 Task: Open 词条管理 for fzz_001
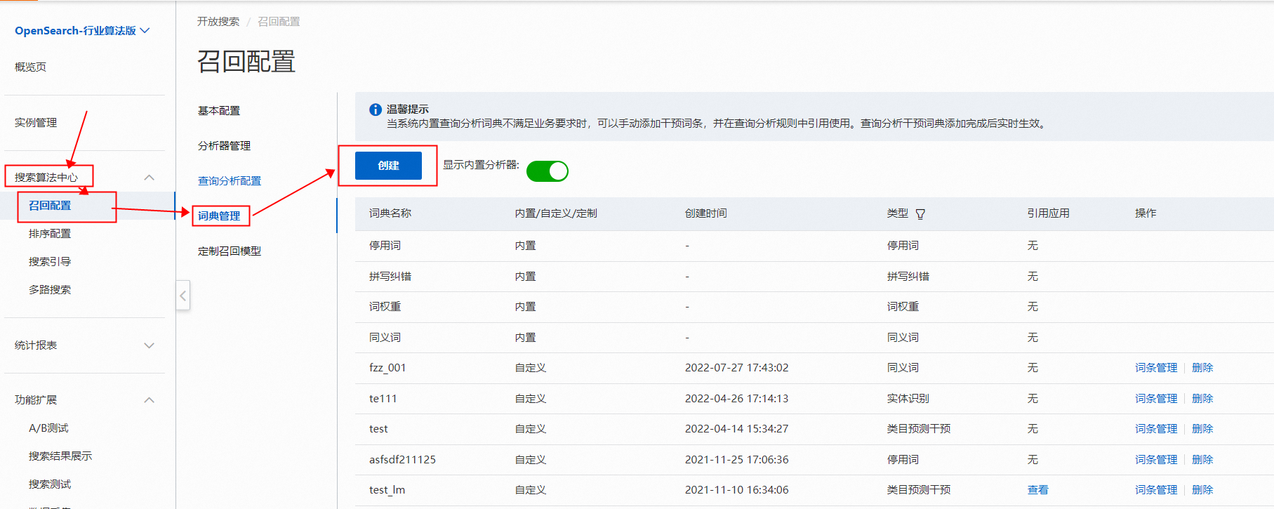pyautogui.click(x=1156, y=368)
